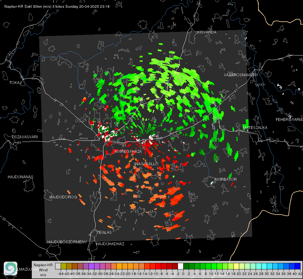
Task: Click road number 36 near Tiszavasvari
Action: (19, 143)
